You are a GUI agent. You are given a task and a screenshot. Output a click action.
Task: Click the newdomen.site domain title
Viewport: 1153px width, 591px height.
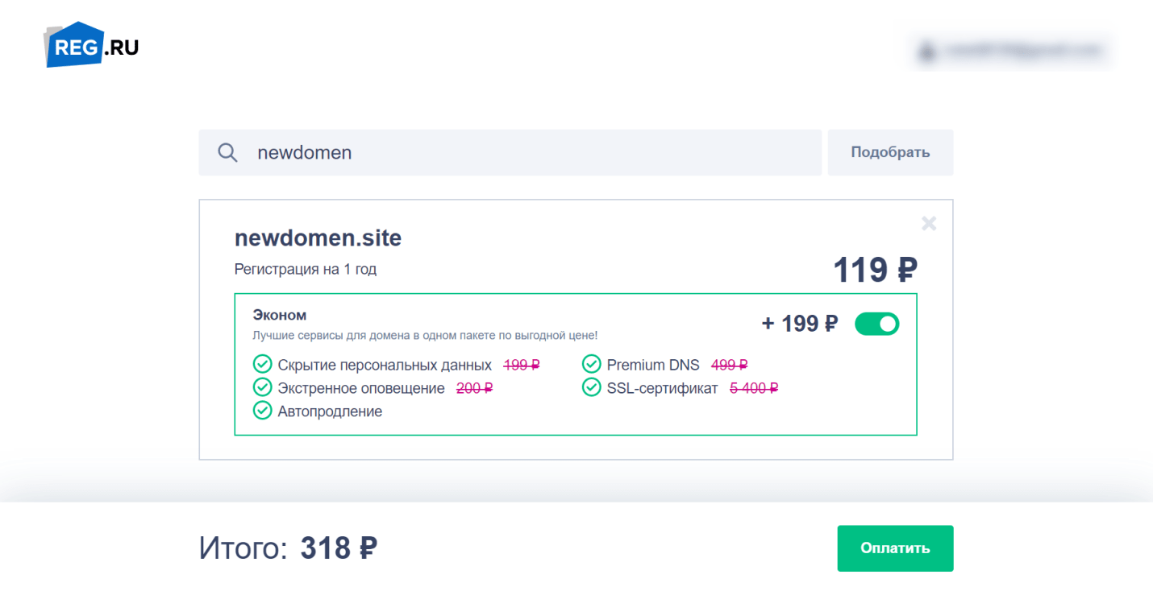click(x=318, y=238)
